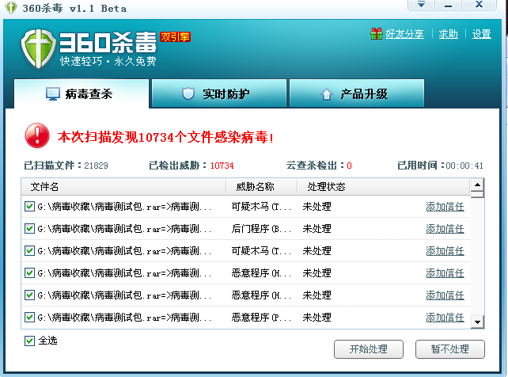Click 添加信任 for the 恶意程序 (P row
Viewport: 508px width, 377px height.
[445, 318]
